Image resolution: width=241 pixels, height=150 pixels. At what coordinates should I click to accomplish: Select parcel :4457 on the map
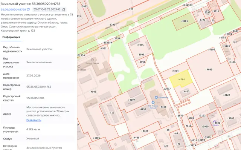[x=186, y=92]
